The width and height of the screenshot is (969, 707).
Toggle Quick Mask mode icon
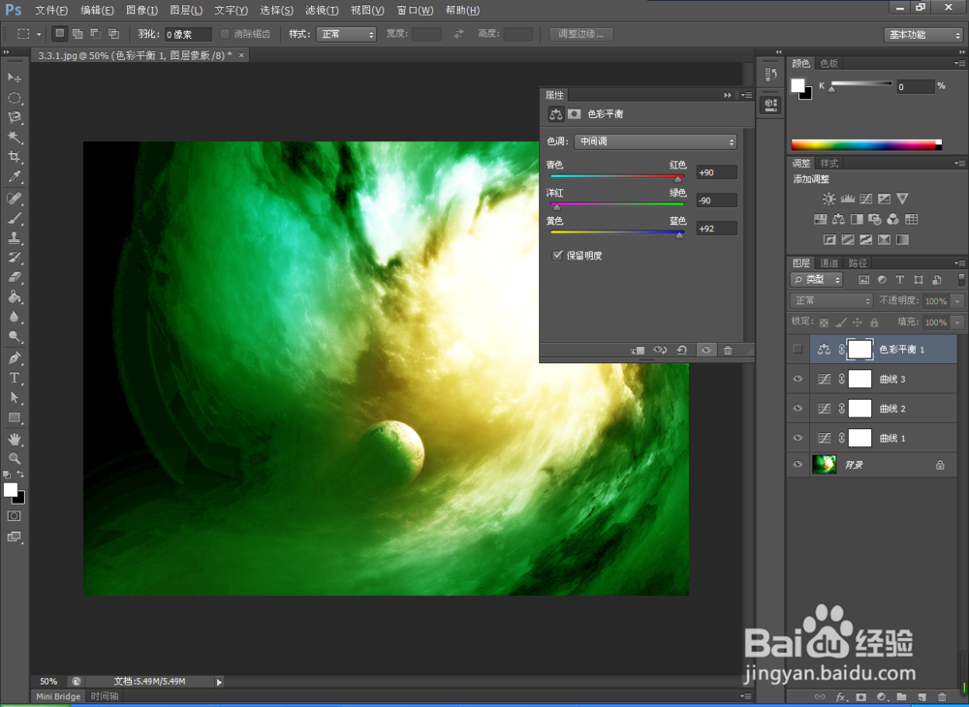(x=15, y=516)
